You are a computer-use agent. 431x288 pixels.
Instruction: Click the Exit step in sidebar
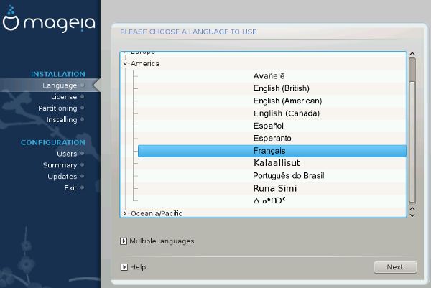click(70, 188)
